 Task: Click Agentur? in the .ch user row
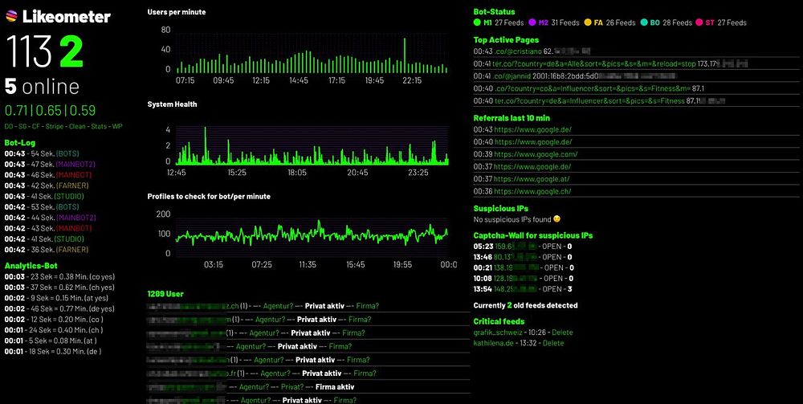[278, 306]
